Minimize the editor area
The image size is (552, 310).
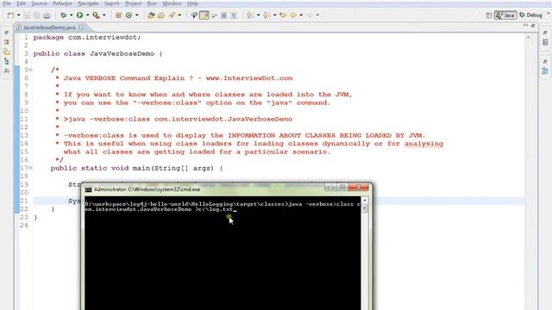(x=525, y=25)
